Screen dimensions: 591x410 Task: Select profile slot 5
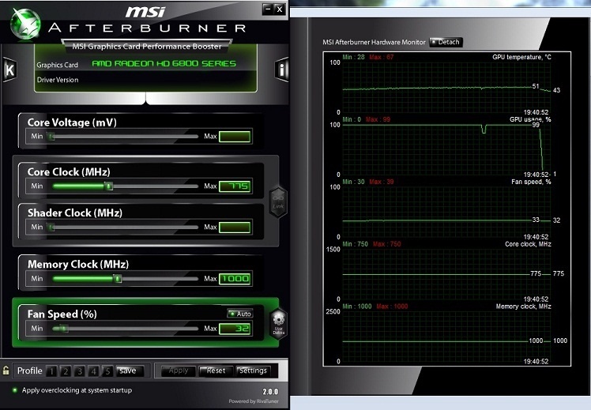pyautogui.click(x=107, y=371)
